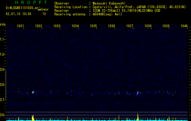Click the 0.6 frequency axis label
Screen dimensions: 191x121
tap(2, 115)
